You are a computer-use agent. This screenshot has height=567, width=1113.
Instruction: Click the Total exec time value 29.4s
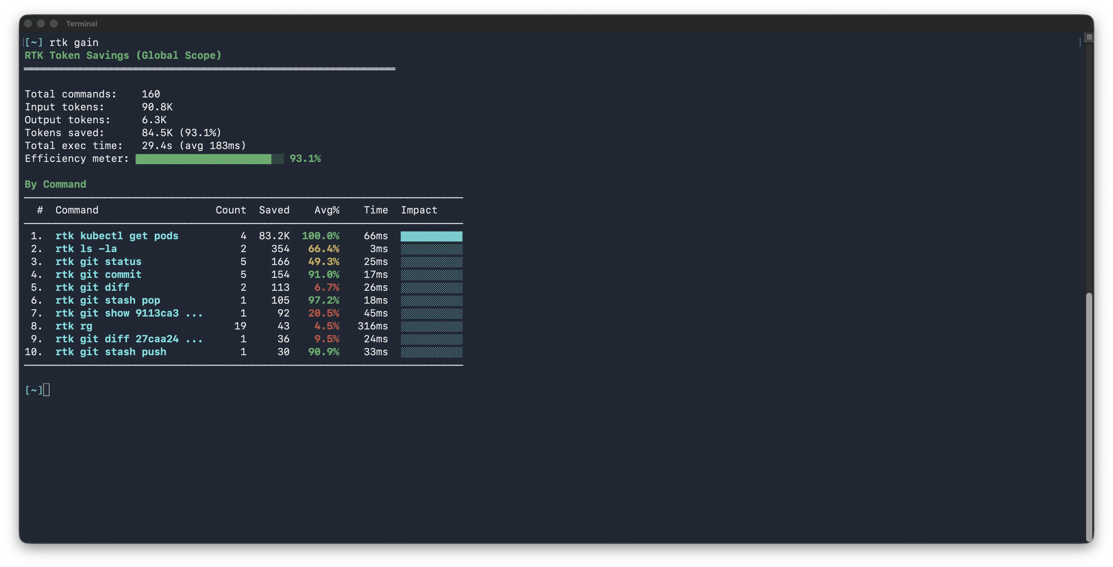coord(157,145)
